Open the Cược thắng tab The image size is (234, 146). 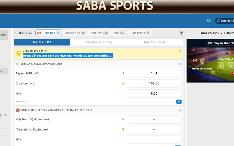pyautogui.click(x=140, y=33)
